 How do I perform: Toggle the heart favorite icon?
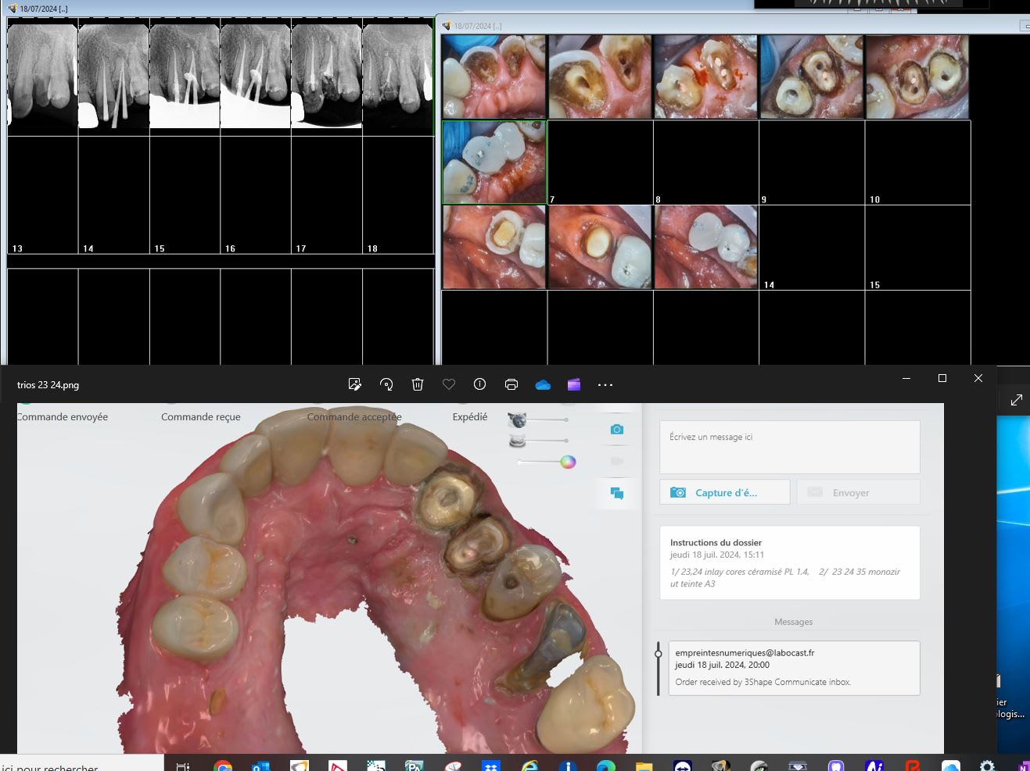[449, 384]
